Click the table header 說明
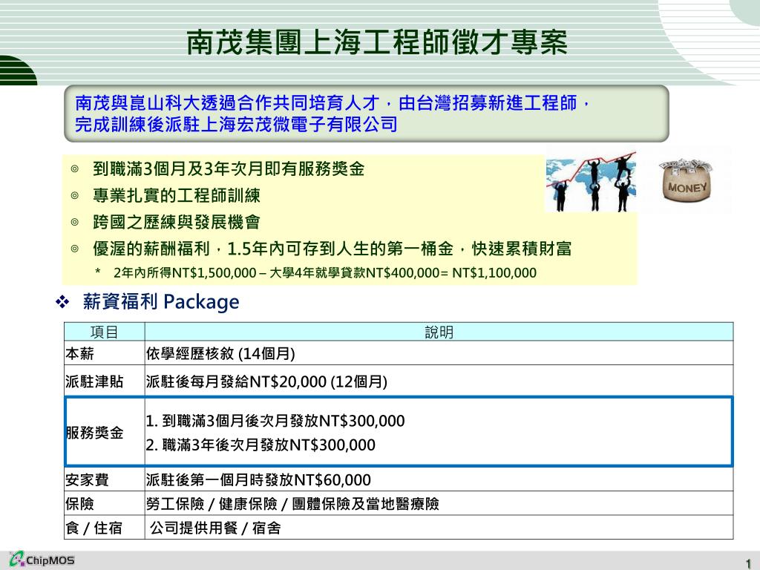 (439, 332)
